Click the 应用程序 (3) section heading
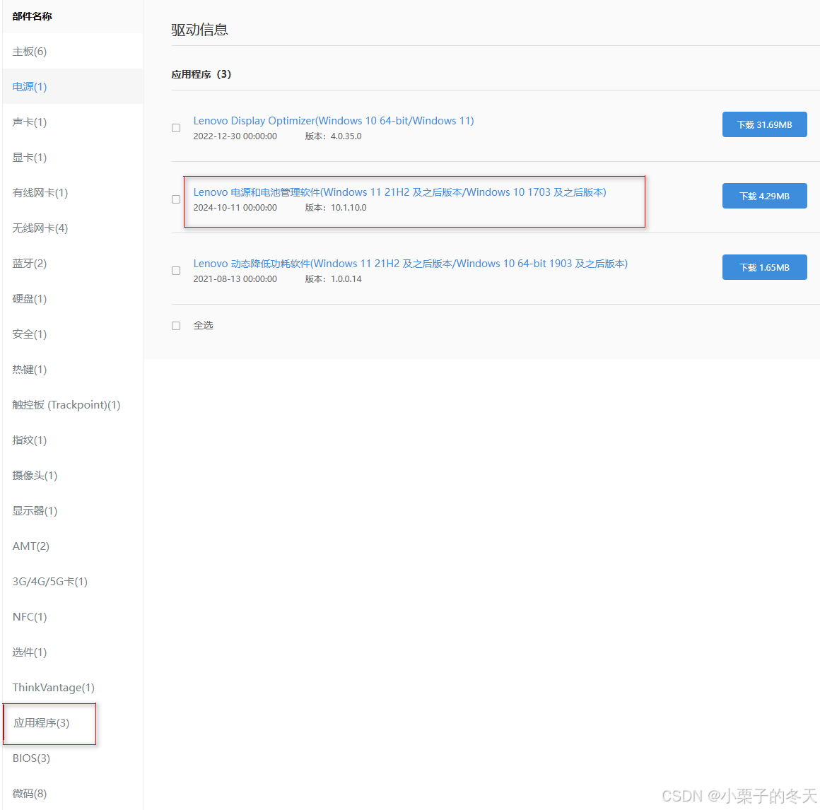Viewport: 820px width, 810px height. (x=201, y=74)
